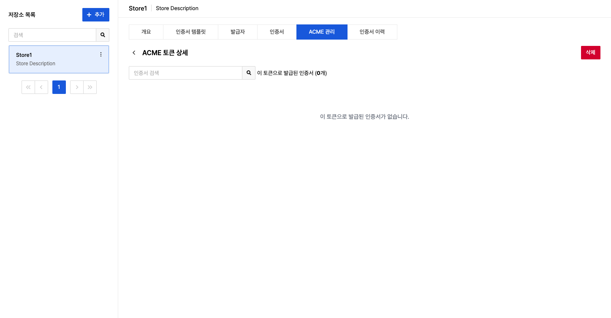Open the 인증서 템플릿 tab
This screenshot has width=611, height=318.
(190, 32)
